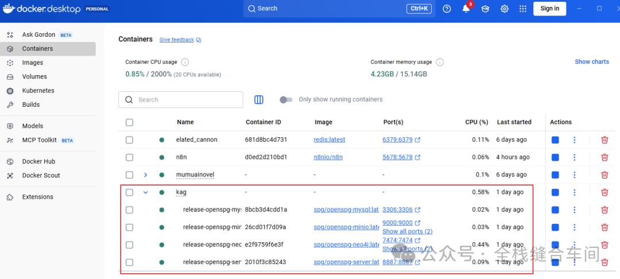Click the Sign in button
This screenshot has height=279, width=620.
549,9
